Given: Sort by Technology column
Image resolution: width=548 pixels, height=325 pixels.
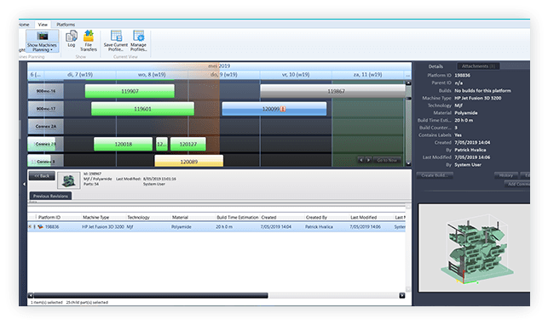Looking at the screenshot, I should click(138, 217).
